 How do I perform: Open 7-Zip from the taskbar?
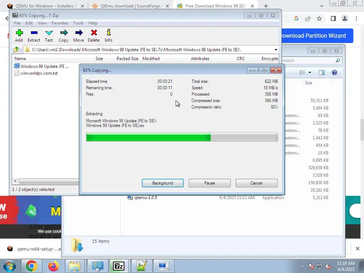[x=119, y=266]
